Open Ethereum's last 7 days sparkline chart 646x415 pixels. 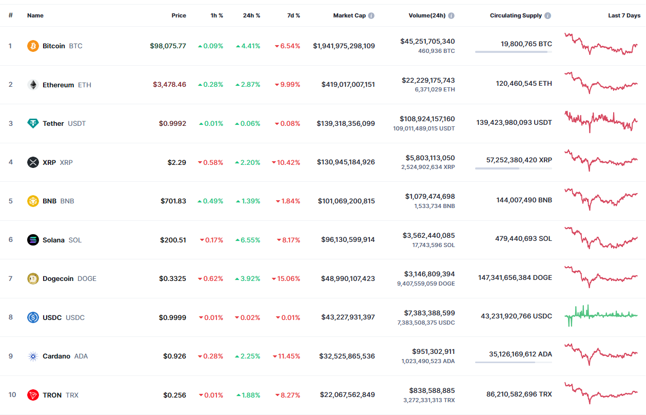tap(601, 83)
